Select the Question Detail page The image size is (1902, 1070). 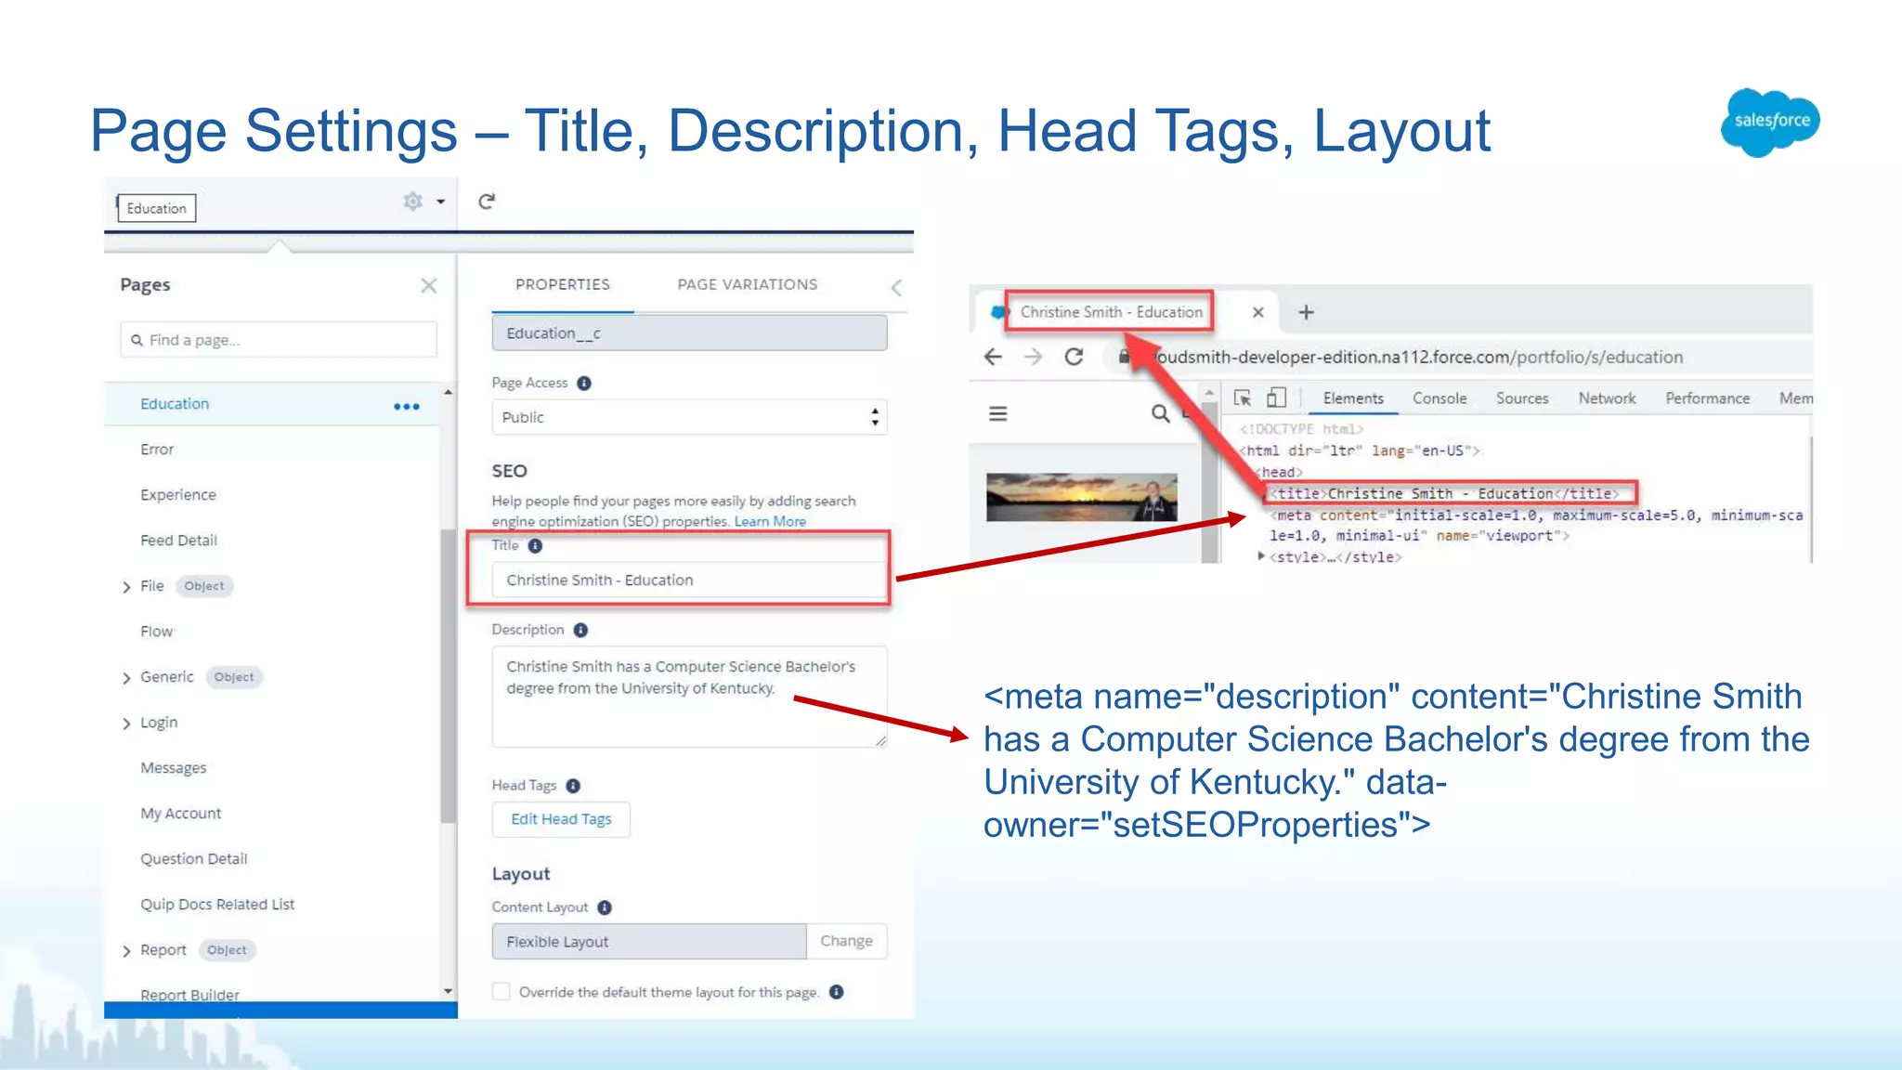coord(194,859)
